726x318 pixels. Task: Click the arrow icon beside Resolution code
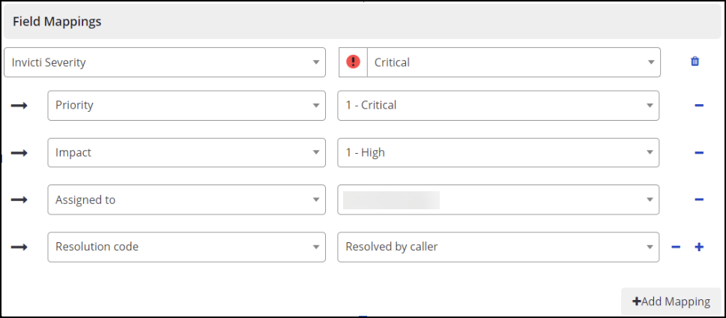point(19,247)
